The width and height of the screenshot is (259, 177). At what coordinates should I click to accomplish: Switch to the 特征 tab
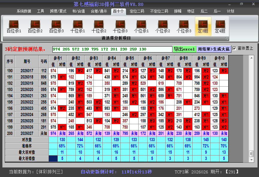[x=191, y=11]
